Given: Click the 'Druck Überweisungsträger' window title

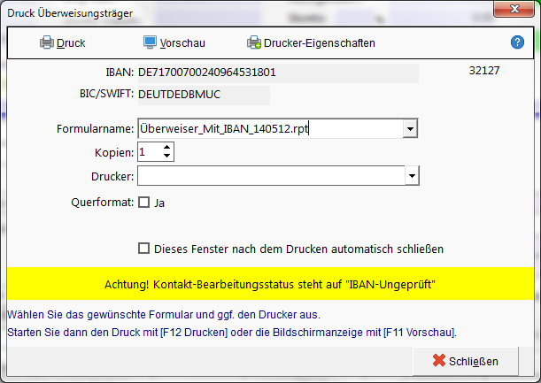Looking at the screenshot, I should [x=70, y=13].
